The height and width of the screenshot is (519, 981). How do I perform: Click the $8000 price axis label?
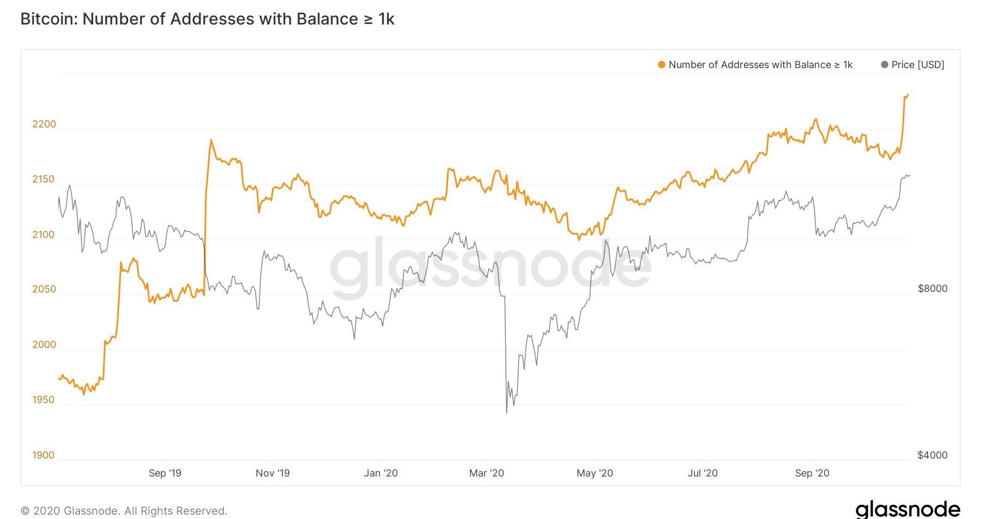(x=932, y=289)
